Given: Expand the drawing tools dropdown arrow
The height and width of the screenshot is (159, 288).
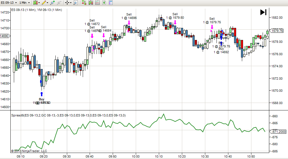Looking at the screenshot, I should pos(48,3).
